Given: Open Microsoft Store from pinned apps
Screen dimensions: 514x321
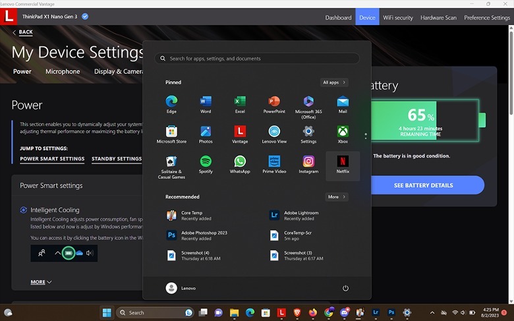Looking at the screenshot, I should (x=171, y=134).
